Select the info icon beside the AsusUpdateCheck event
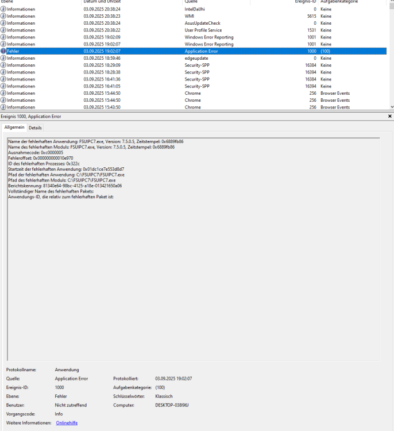394x431 pixels. coord(3,23)
